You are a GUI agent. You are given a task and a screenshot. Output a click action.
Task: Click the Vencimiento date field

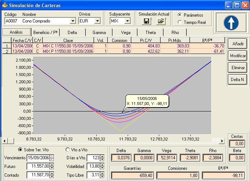(38, 158)
